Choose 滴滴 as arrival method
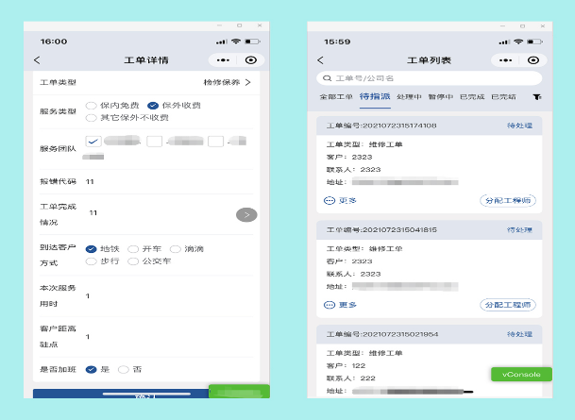This screenshot has height=420, width=575. (176, 249)
